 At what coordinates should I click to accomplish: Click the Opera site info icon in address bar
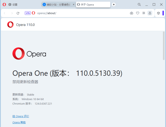pos(33,13)
